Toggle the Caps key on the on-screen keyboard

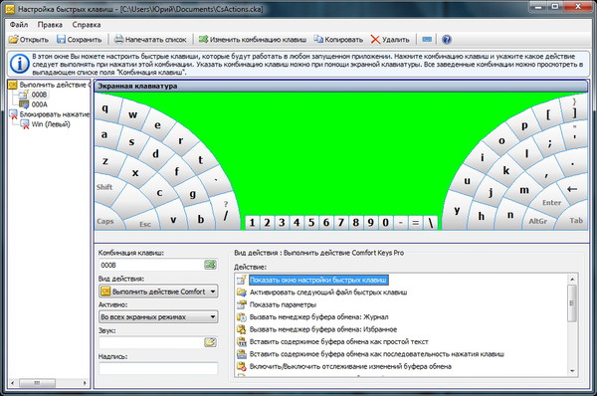[x=105, y=221]
